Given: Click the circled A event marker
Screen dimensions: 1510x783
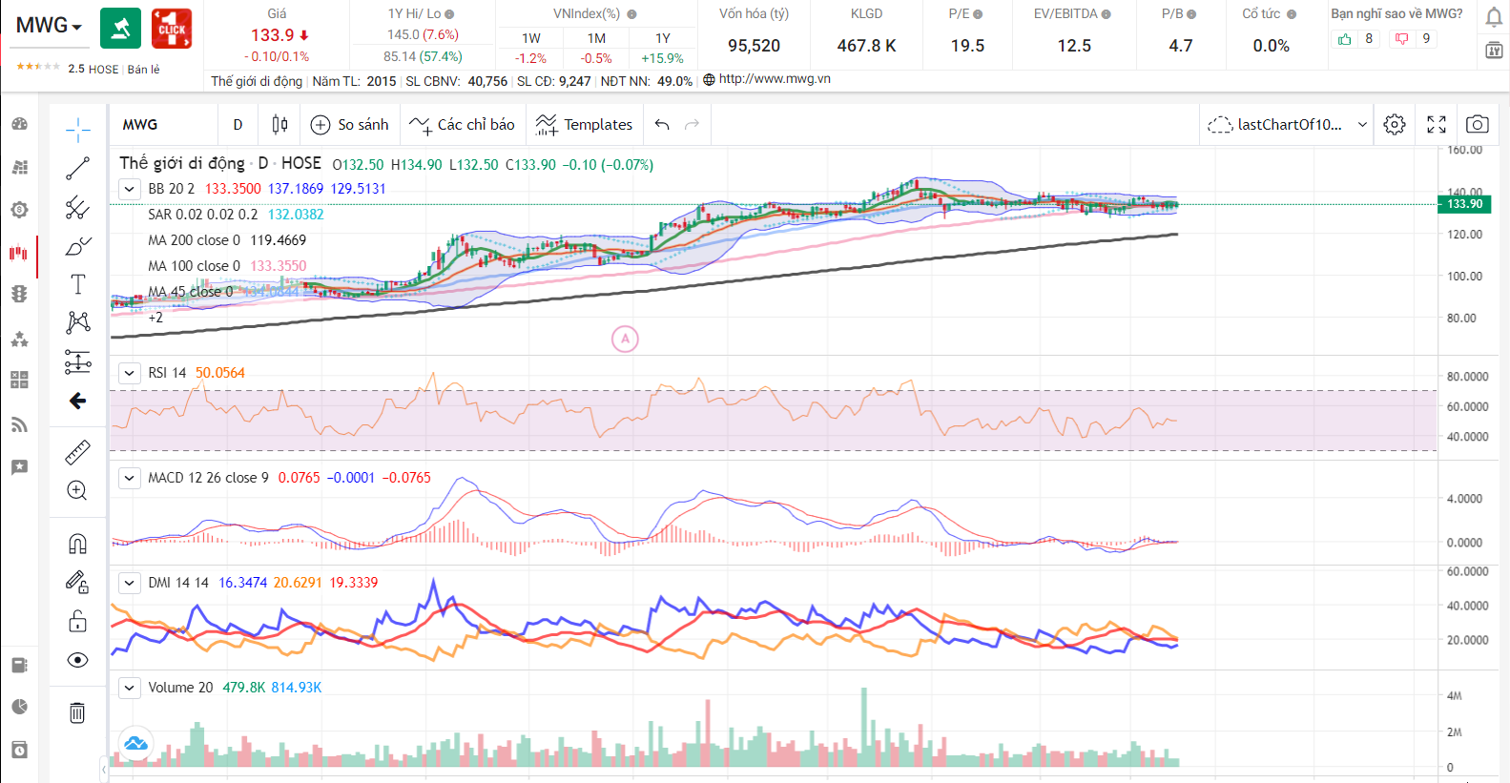Looking at the screenshot, I should pyautogui.click(x=625, y=339).
